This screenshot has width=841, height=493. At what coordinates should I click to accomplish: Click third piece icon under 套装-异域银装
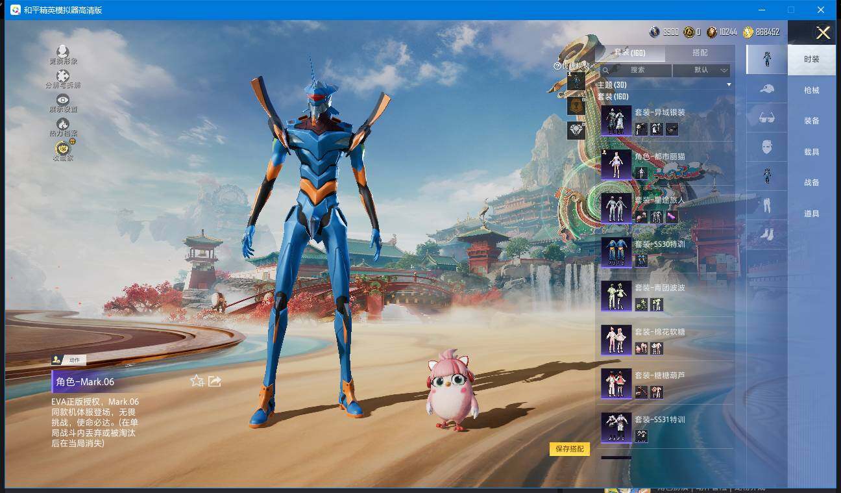(672, 129)
